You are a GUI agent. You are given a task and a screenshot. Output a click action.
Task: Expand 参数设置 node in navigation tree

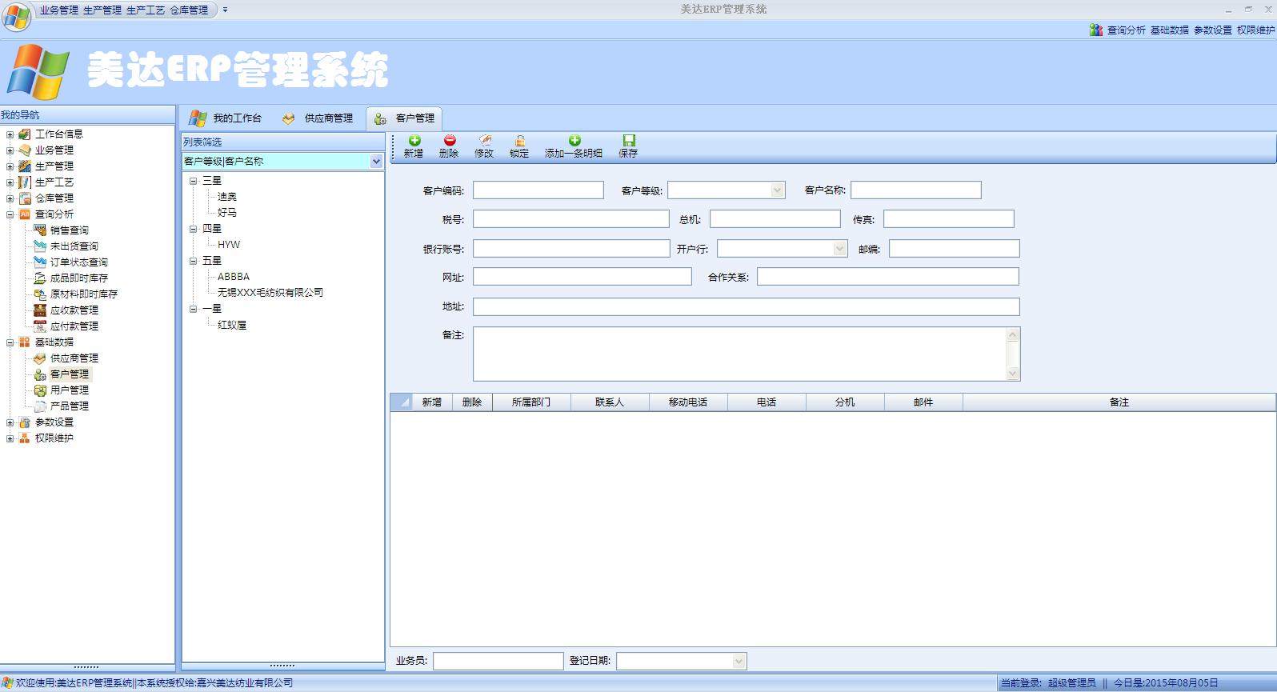point(10,422)
